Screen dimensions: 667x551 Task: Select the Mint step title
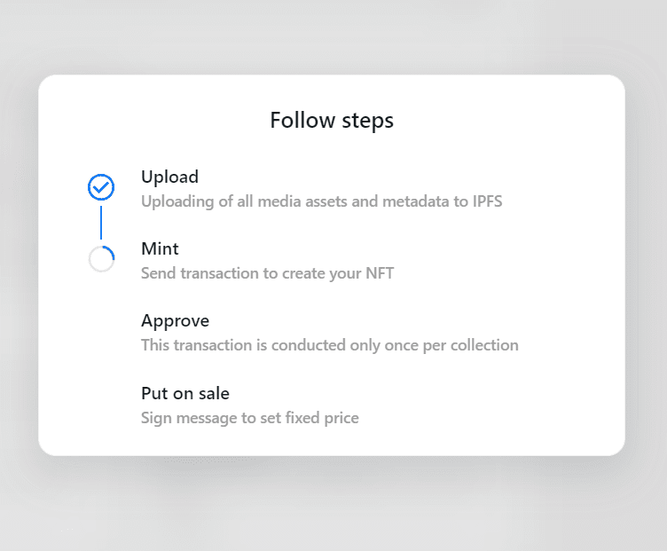(x=160, y=248)
